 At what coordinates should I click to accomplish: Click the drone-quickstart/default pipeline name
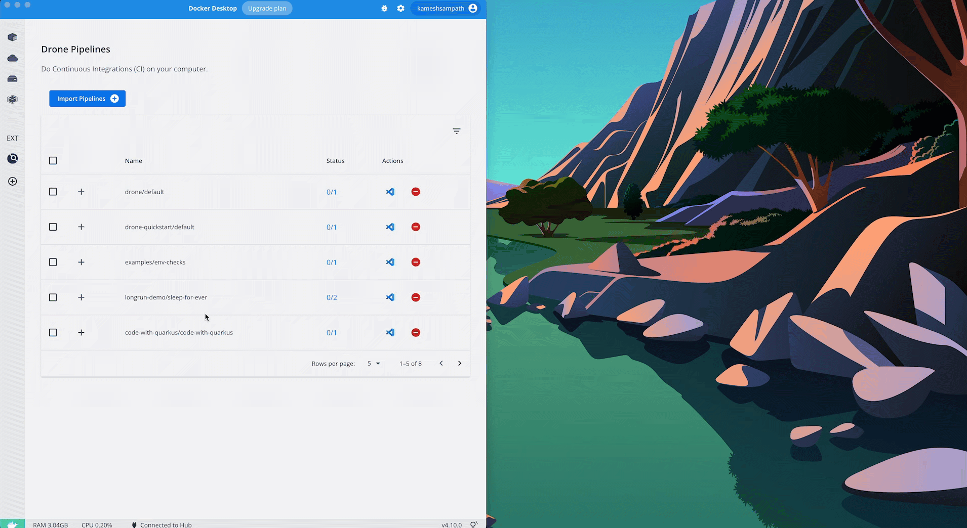pos(159,227)
